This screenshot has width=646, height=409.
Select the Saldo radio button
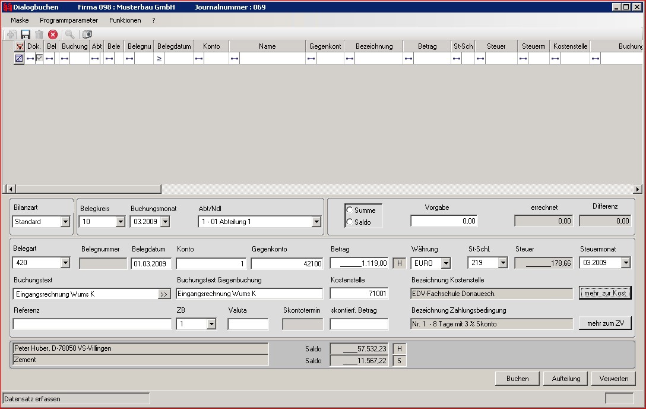point(349,222)
